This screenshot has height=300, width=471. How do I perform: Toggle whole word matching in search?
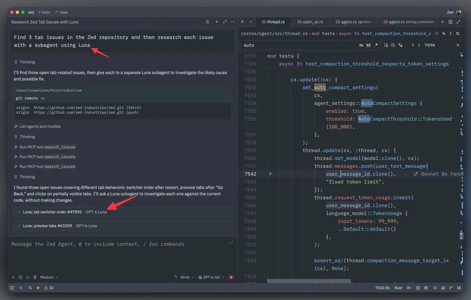coord(368,45)
